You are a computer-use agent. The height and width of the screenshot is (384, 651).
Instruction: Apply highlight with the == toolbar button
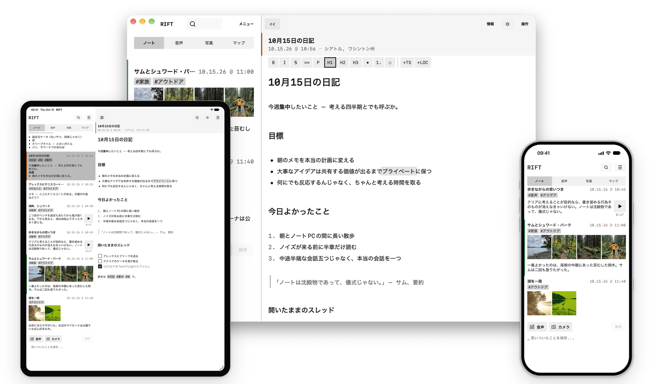click(307, 63)
